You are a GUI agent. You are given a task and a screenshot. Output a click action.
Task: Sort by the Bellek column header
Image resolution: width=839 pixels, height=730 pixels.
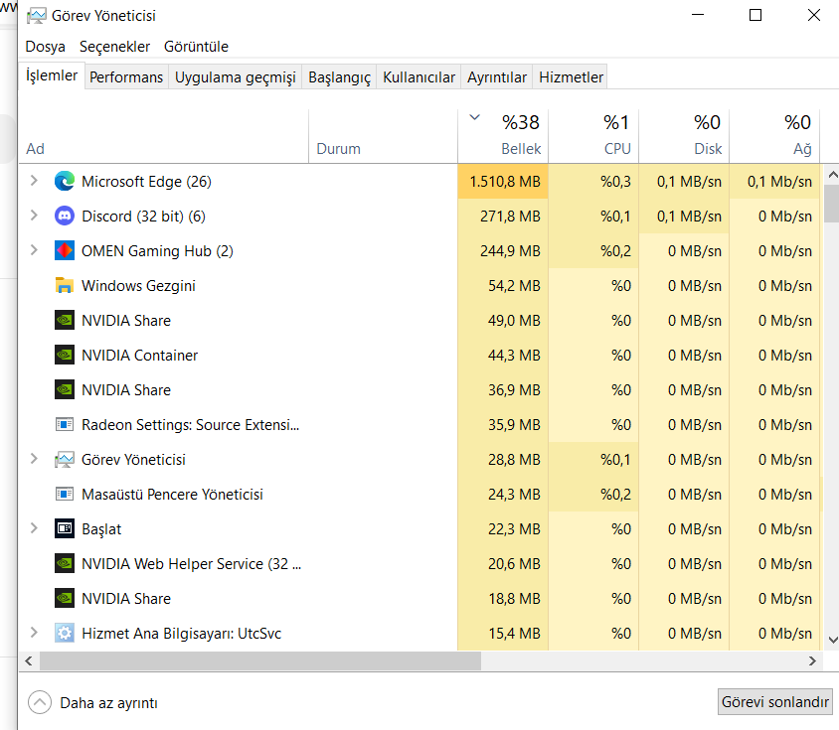[x=503, y=136]
